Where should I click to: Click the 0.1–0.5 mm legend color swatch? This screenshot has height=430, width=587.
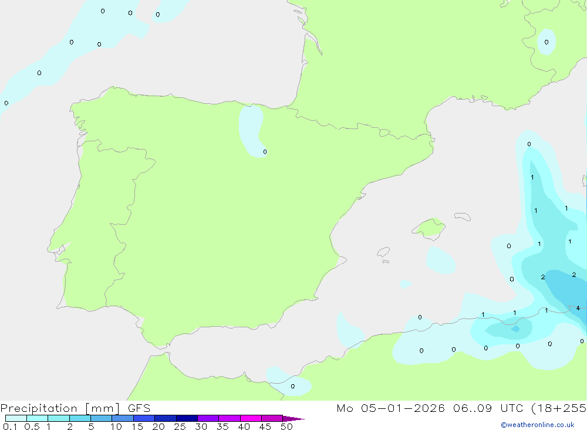coord(16,418)
